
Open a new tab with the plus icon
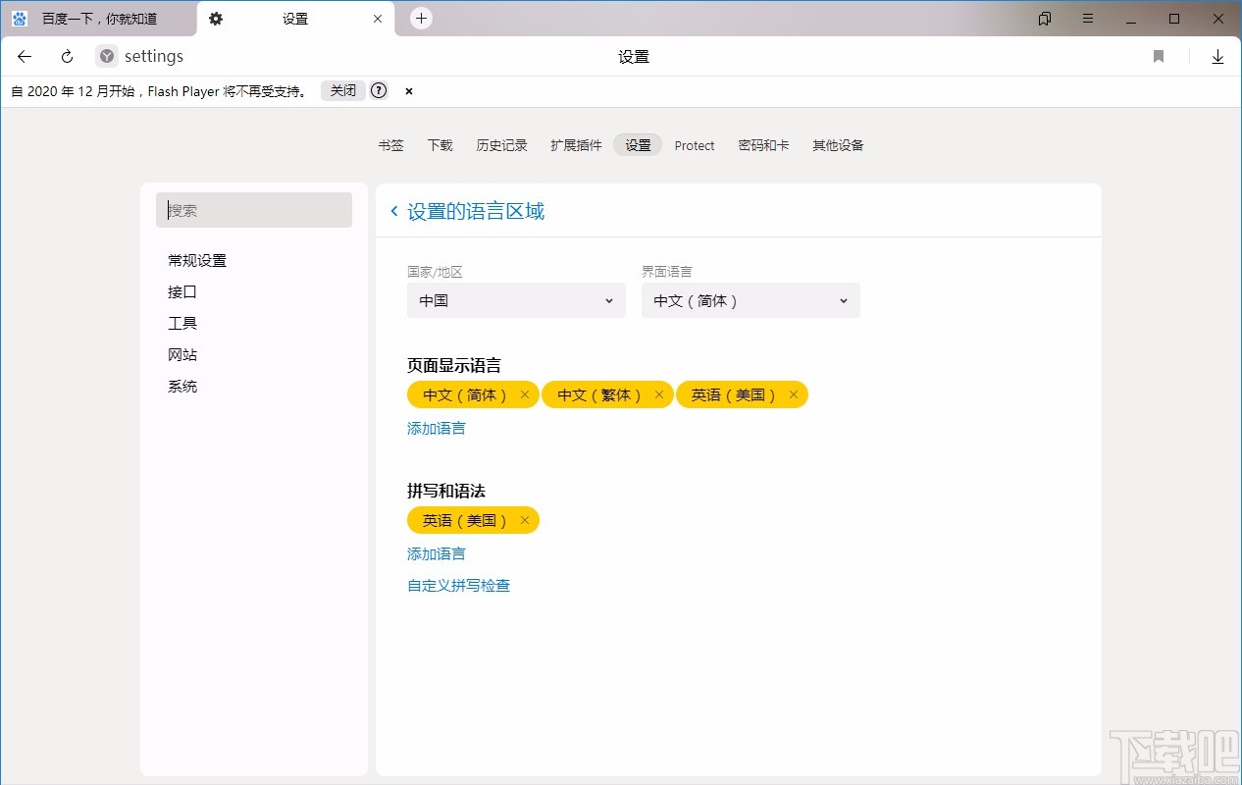click(421, 18)
